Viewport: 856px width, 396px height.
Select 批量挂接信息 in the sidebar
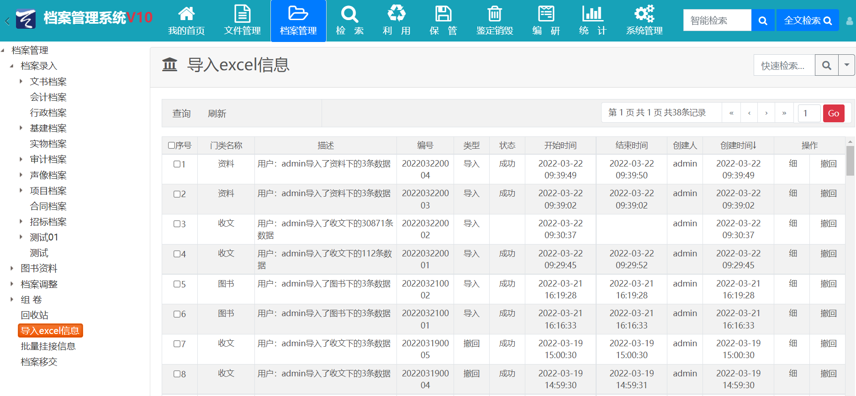[48, 346]
